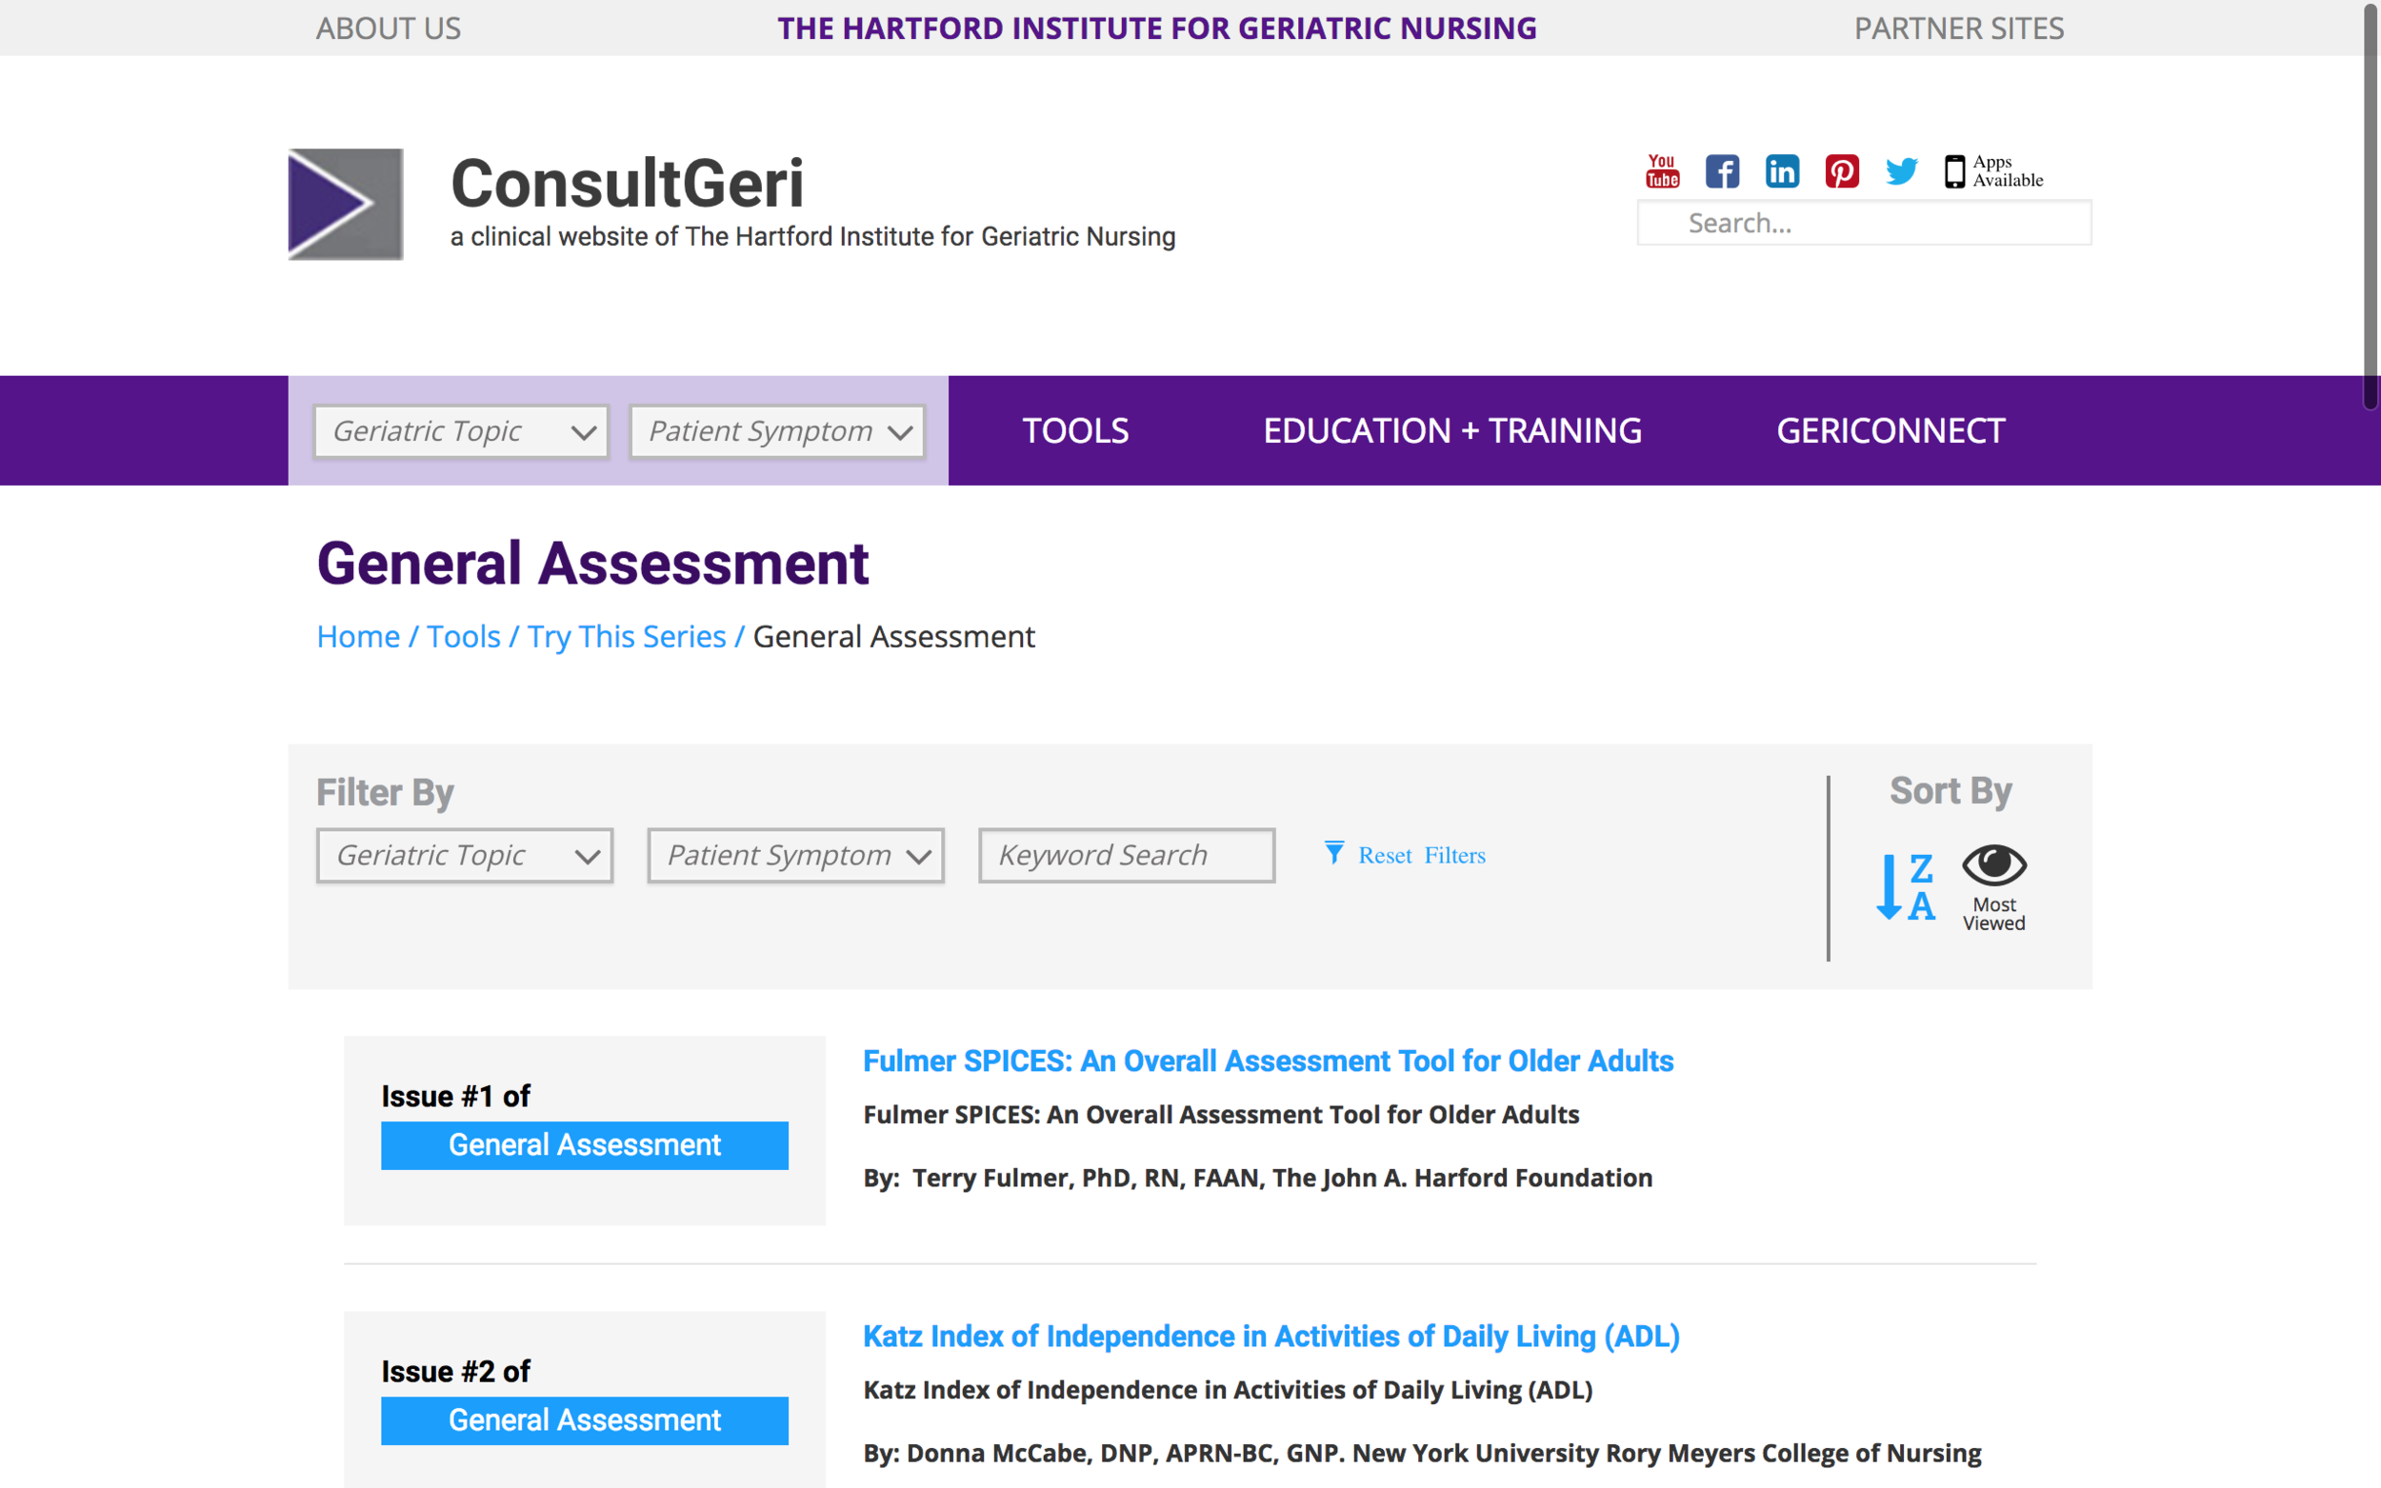The height and width of the screenshot is (1488, 2381).
Task: Click the 'a clinical website of' tagline
Action: (x=813, y=237)
